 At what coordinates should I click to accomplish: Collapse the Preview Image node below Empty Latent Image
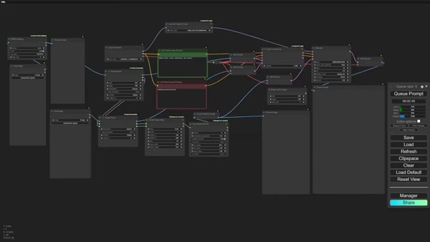[x=264, y=112]
